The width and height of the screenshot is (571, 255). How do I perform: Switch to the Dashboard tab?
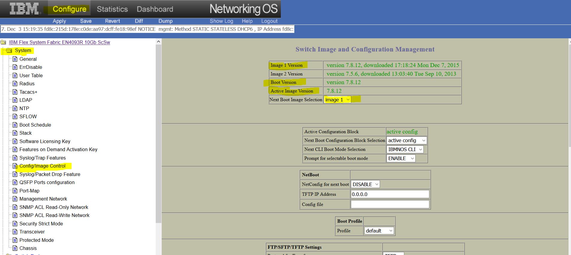pyautogui.click(x=155, y=9)
